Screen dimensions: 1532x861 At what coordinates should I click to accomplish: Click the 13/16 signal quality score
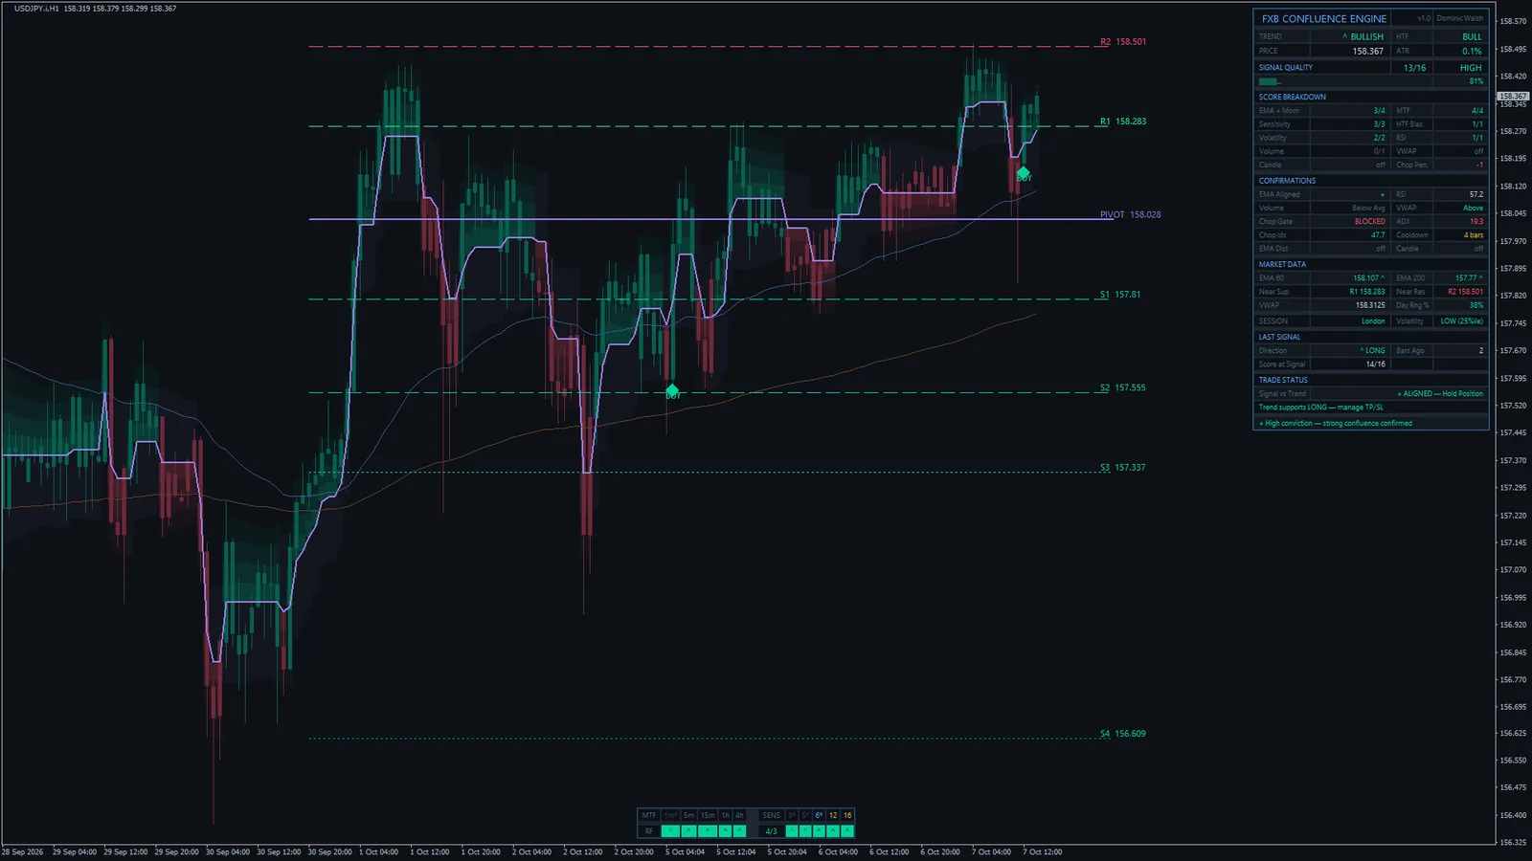1414,68
